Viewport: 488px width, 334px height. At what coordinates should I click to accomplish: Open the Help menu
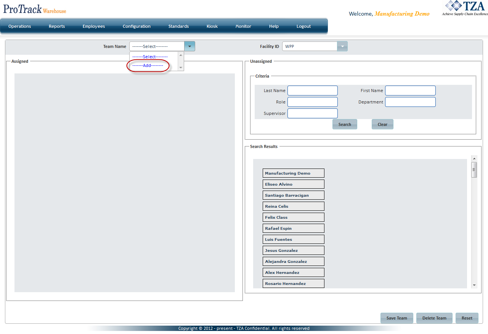pos(274,26)
